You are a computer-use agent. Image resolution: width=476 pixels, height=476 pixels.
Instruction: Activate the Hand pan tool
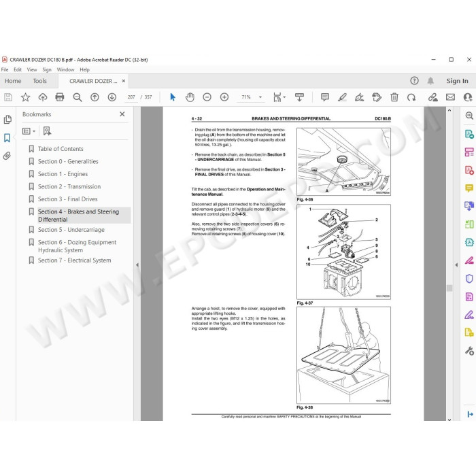190,97
